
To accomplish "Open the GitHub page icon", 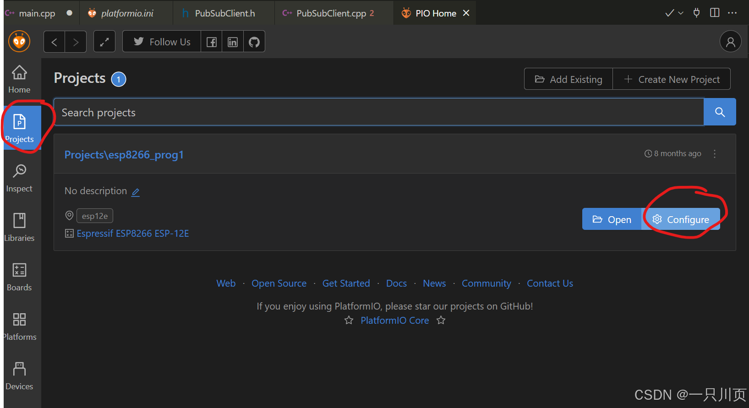I will [x=254, y=42].
